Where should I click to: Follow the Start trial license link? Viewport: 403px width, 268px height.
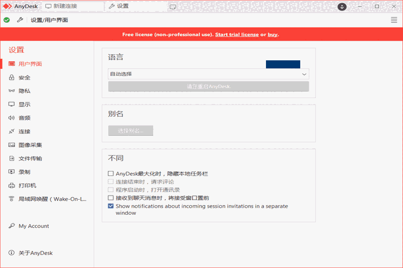pyautogui.click(x=237, y=35)
